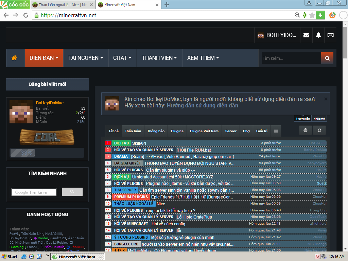Open the more-tabs hamburger icon
348x261 pixels.
point(276,131)
